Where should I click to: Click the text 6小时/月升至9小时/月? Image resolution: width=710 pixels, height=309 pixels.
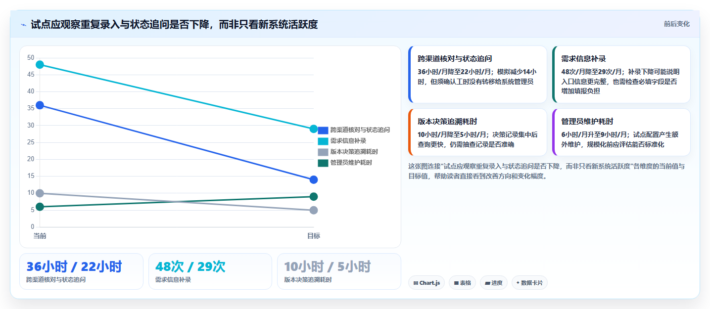click(x=595, y=134)
